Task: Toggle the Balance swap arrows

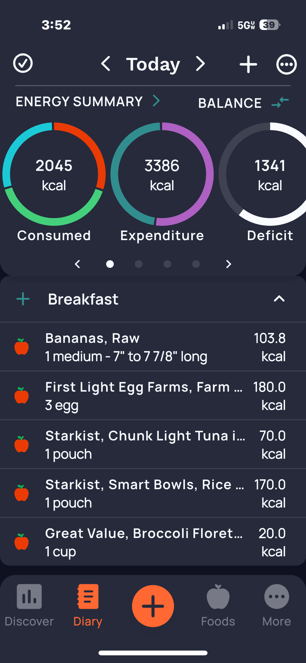Action: tap(280, 102)
